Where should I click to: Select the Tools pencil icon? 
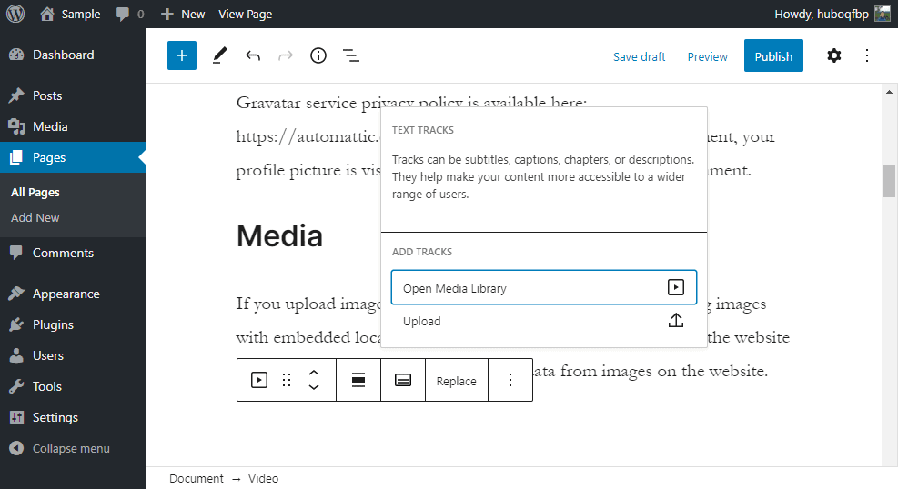(219, 55)
